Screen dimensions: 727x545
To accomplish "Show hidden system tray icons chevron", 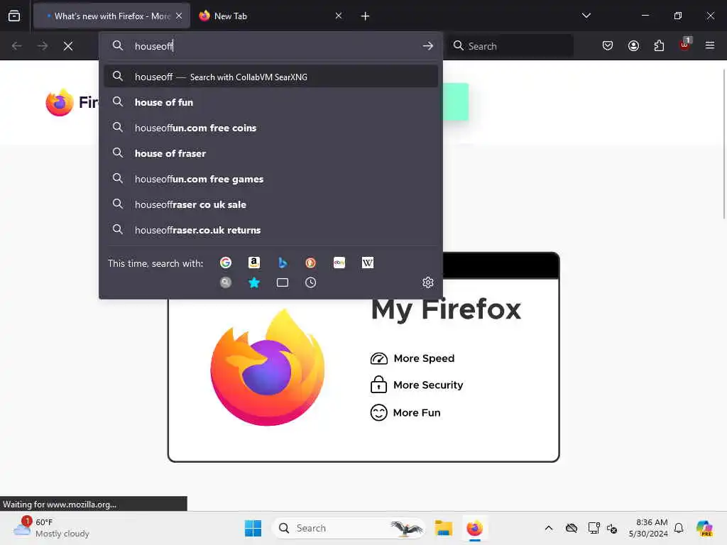I will click(549, 528).
